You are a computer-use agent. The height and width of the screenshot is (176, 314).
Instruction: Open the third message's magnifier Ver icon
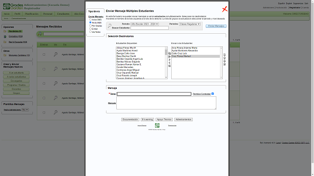55,84
